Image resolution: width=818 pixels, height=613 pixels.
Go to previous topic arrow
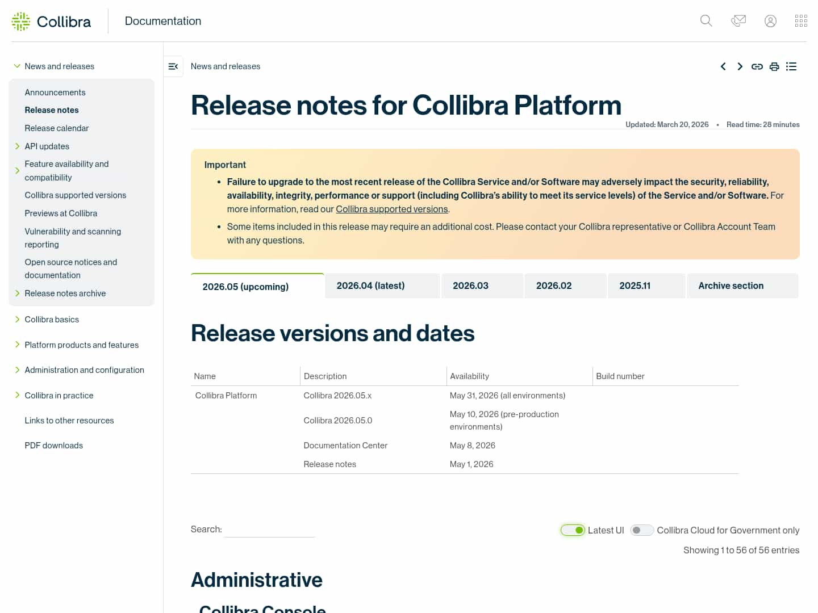[723, 66]
